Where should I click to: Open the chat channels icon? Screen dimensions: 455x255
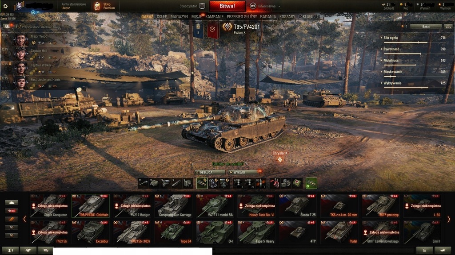pyautogui.click(x=46, y=251)
